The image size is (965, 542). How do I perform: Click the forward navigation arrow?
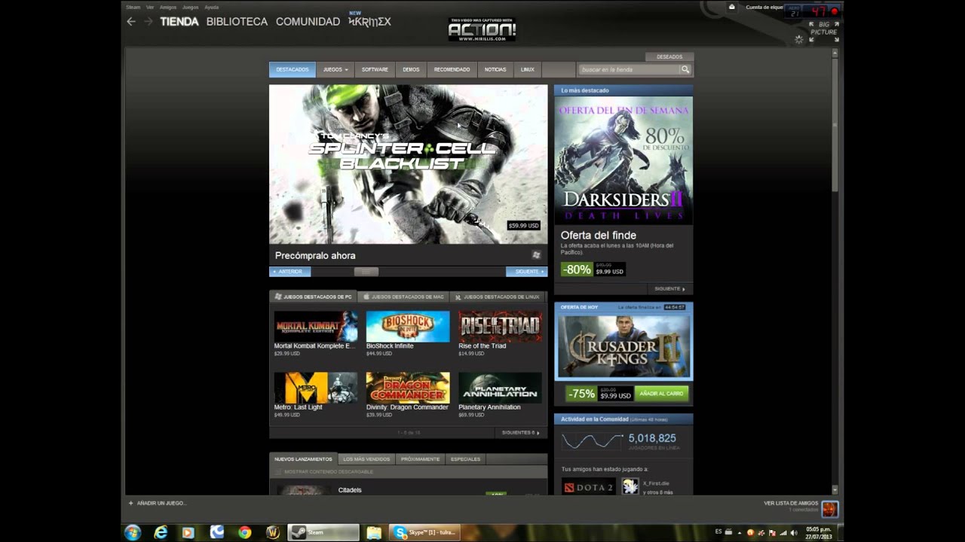[148, 22]
